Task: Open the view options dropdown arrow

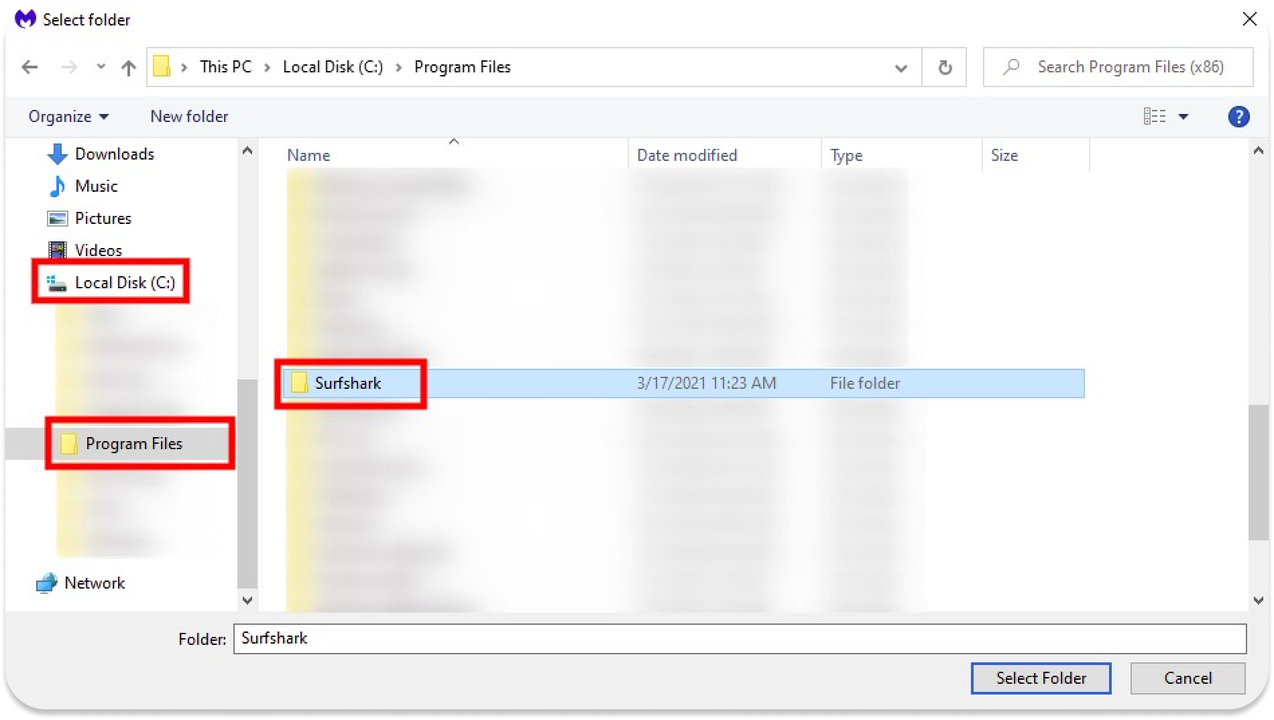Action: click(x=1183, y=117)
